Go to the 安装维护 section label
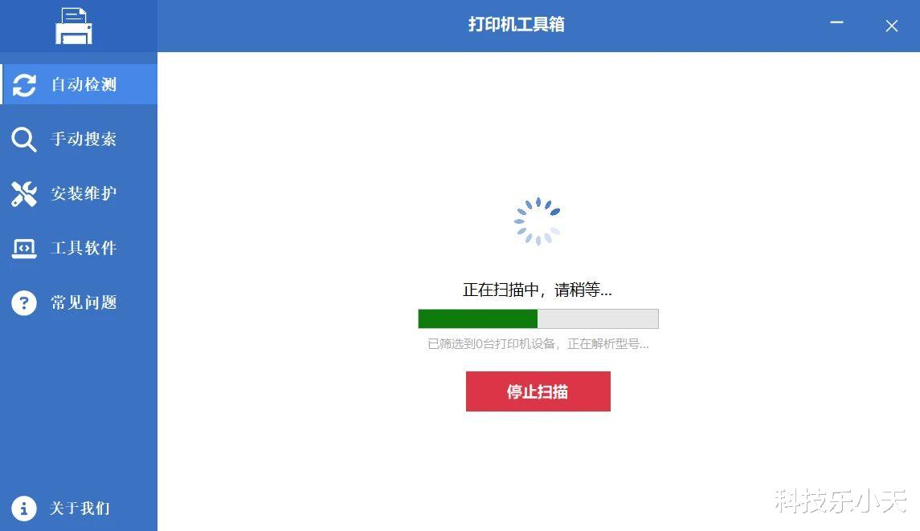The height and width of the screenshot is (531, 920). 84,194
